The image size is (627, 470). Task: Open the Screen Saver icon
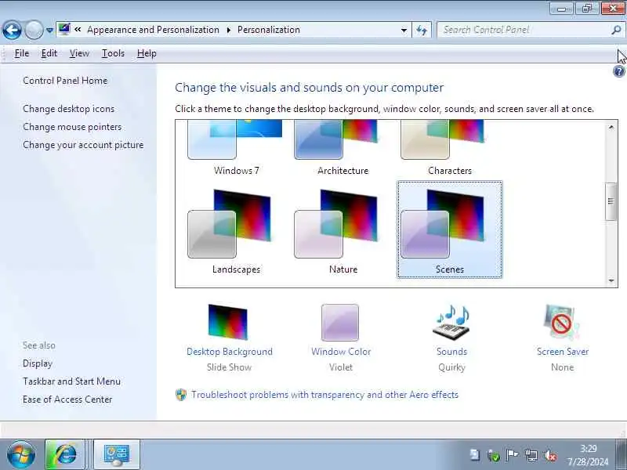coord(562,323)
